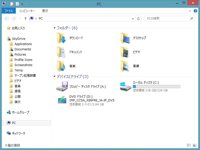Select オープン拡張辞書 folder in sidebar
200x150 pixels.
tap(25, 75)
